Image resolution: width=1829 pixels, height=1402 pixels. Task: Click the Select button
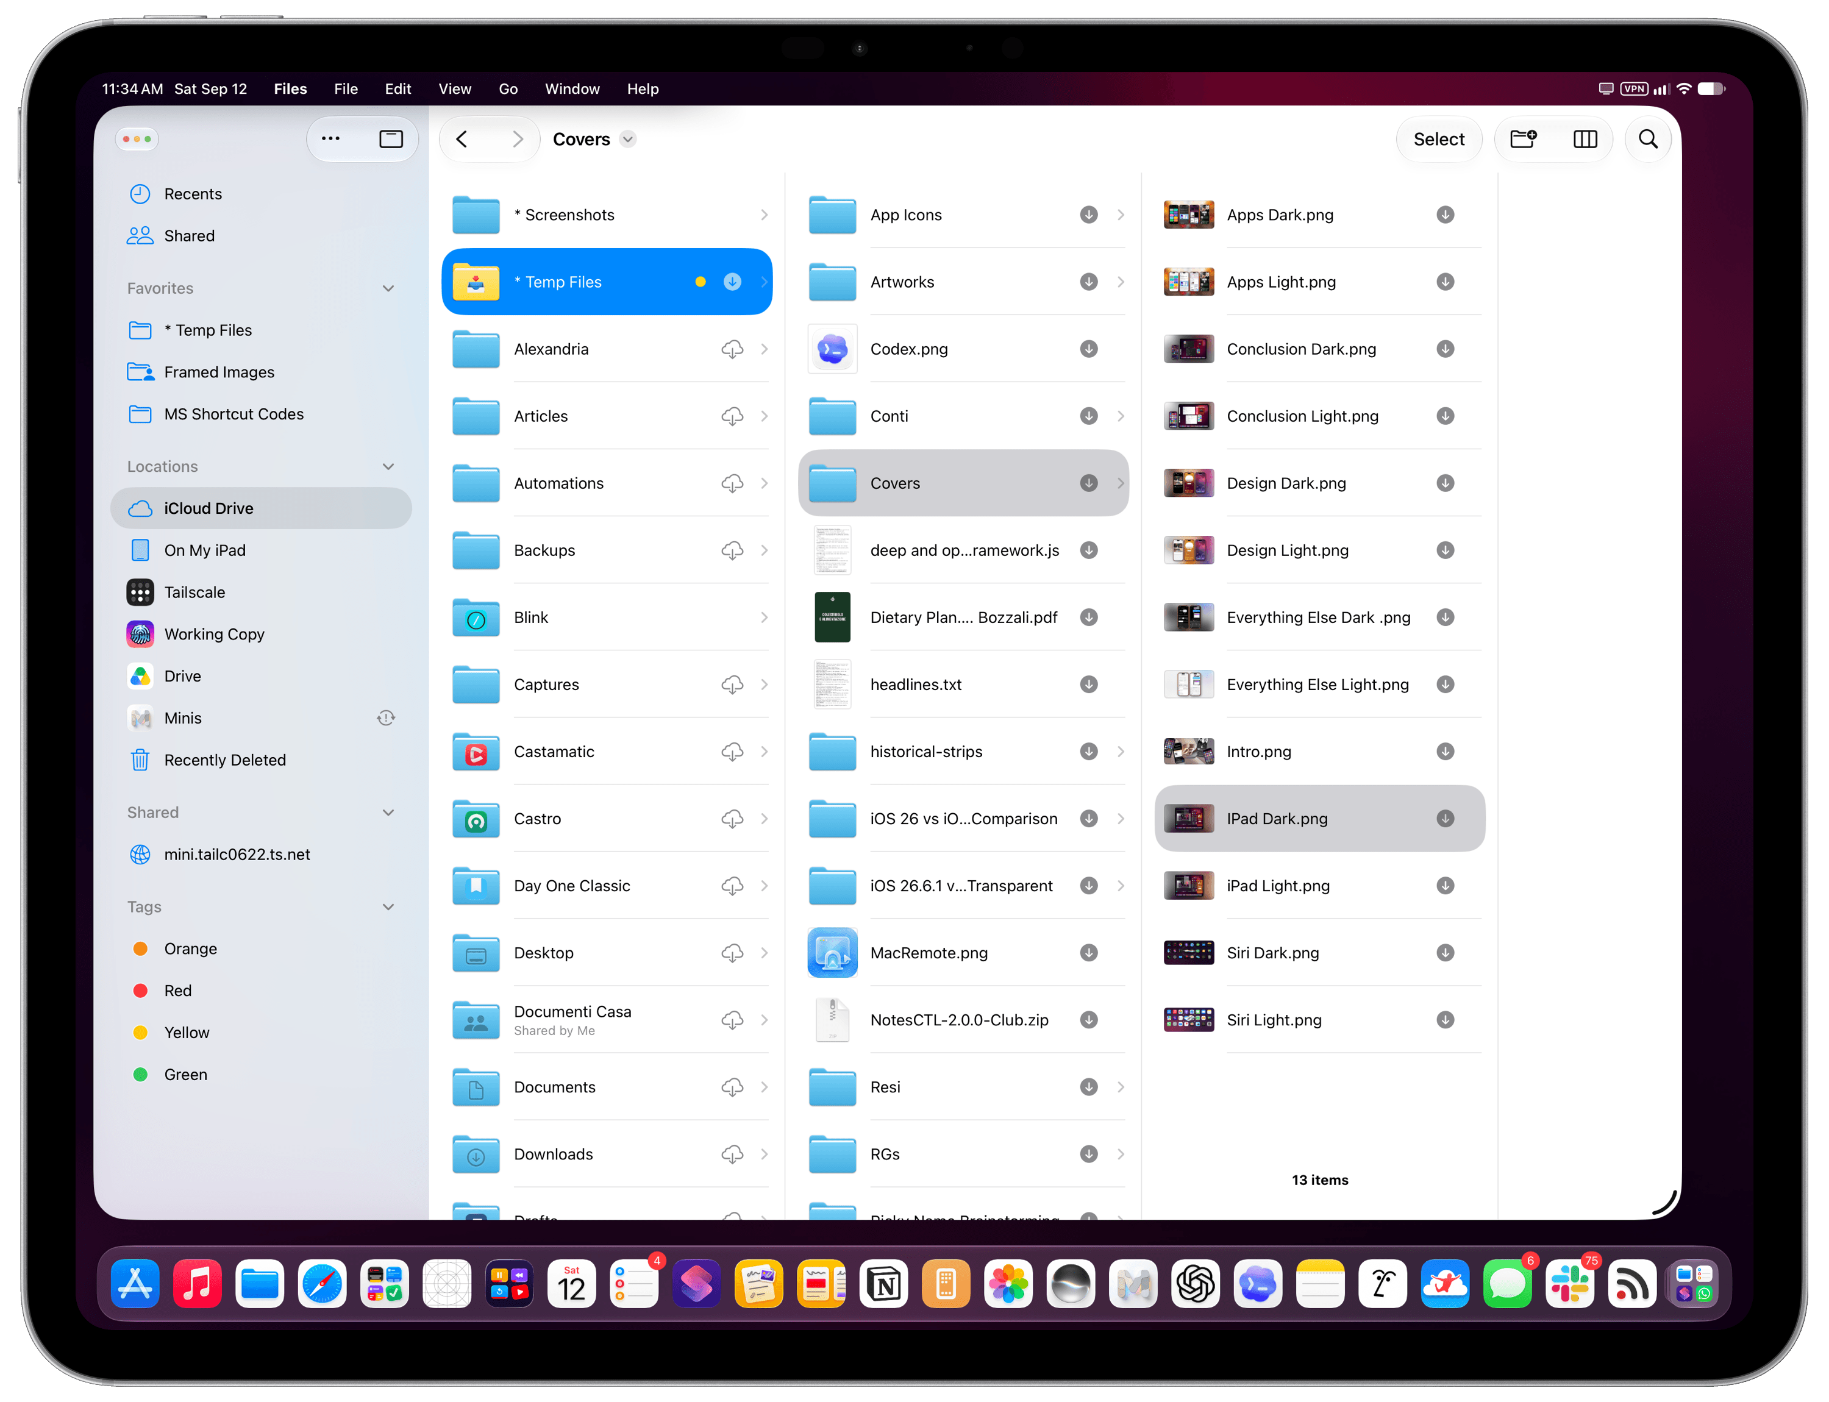tap(1438, 140)
